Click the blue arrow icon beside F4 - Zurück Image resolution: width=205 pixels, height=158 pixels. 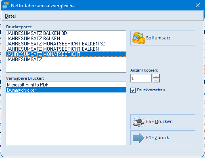coord(138,138)
